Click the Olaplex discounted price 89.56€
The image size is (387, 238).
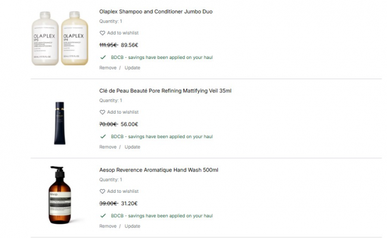129,45
